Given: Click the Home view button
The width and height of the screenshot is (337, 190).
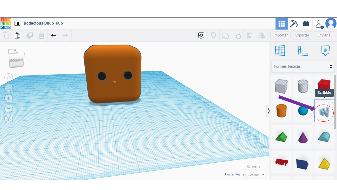Looking at the screenshot, I should (x=8, y=78).
